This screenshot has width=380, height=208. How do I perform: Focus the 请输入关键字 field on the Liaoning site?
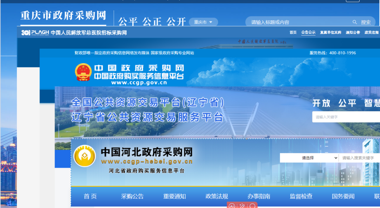(346, 117)
